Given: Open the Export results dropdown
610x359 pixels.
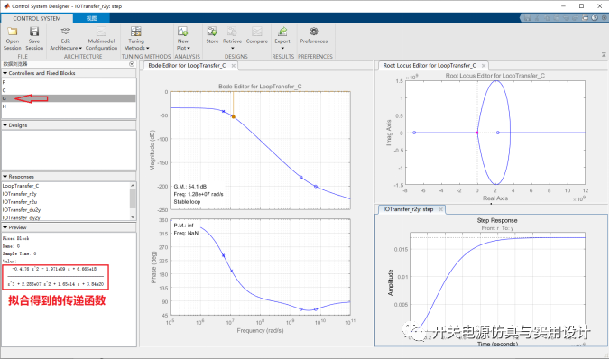Looking at the screenshot, I should 282,39.
